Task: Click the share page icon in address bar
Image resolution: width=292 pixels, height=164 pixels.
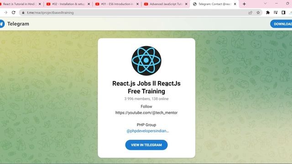Action: tap(250, 12)
